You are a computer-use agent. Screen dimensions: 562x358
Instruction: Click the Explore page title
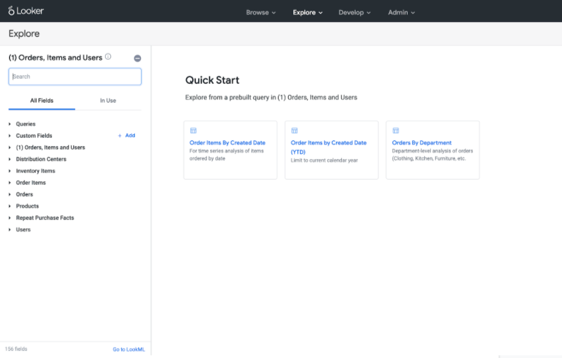pos(24,34)
